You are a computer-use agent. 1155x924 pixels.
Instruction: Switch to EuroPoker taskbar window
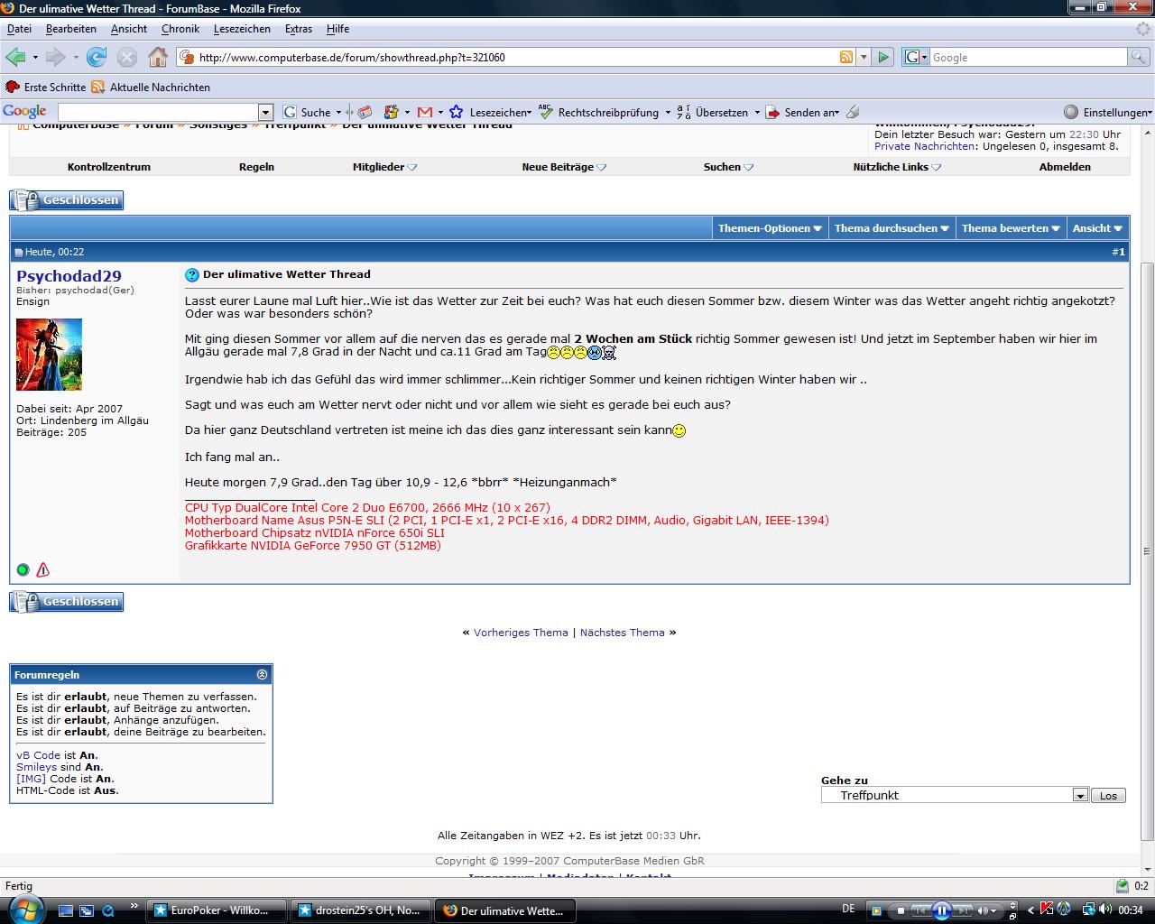[x=217, y=910]
